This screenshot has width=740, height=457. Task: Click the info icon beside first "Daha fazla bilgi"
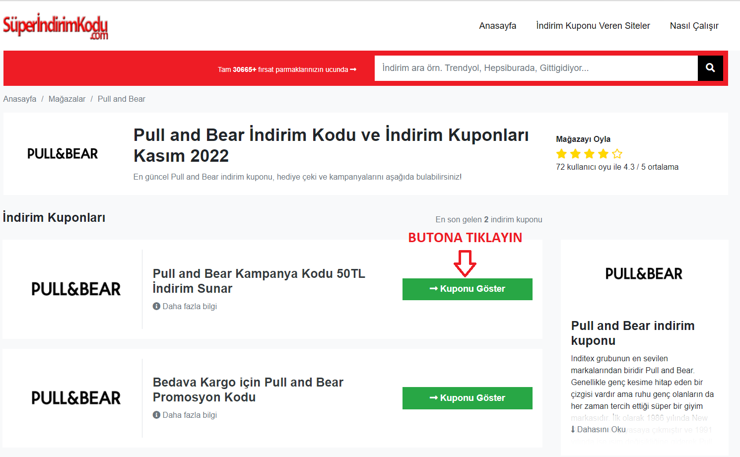pos(157,306)
